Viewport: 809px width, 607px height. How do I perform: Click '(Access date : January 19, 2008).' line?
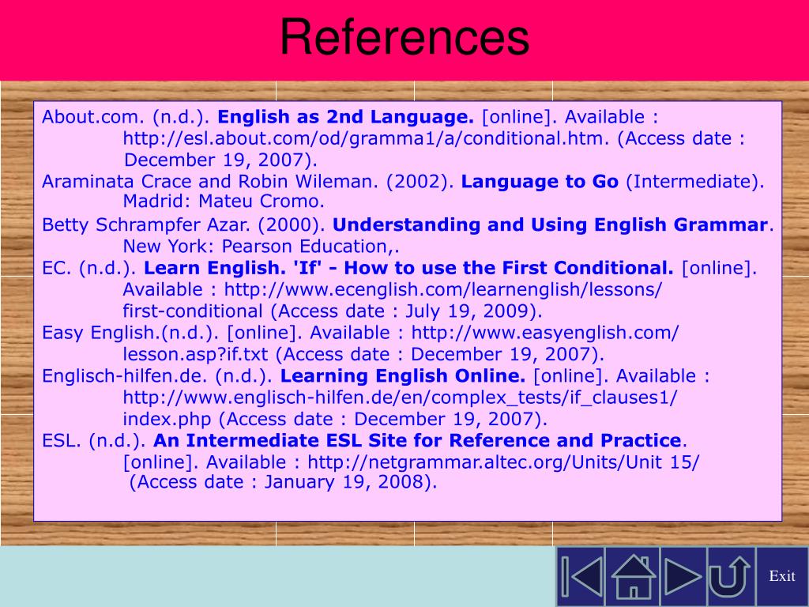(x=283, y=482)
